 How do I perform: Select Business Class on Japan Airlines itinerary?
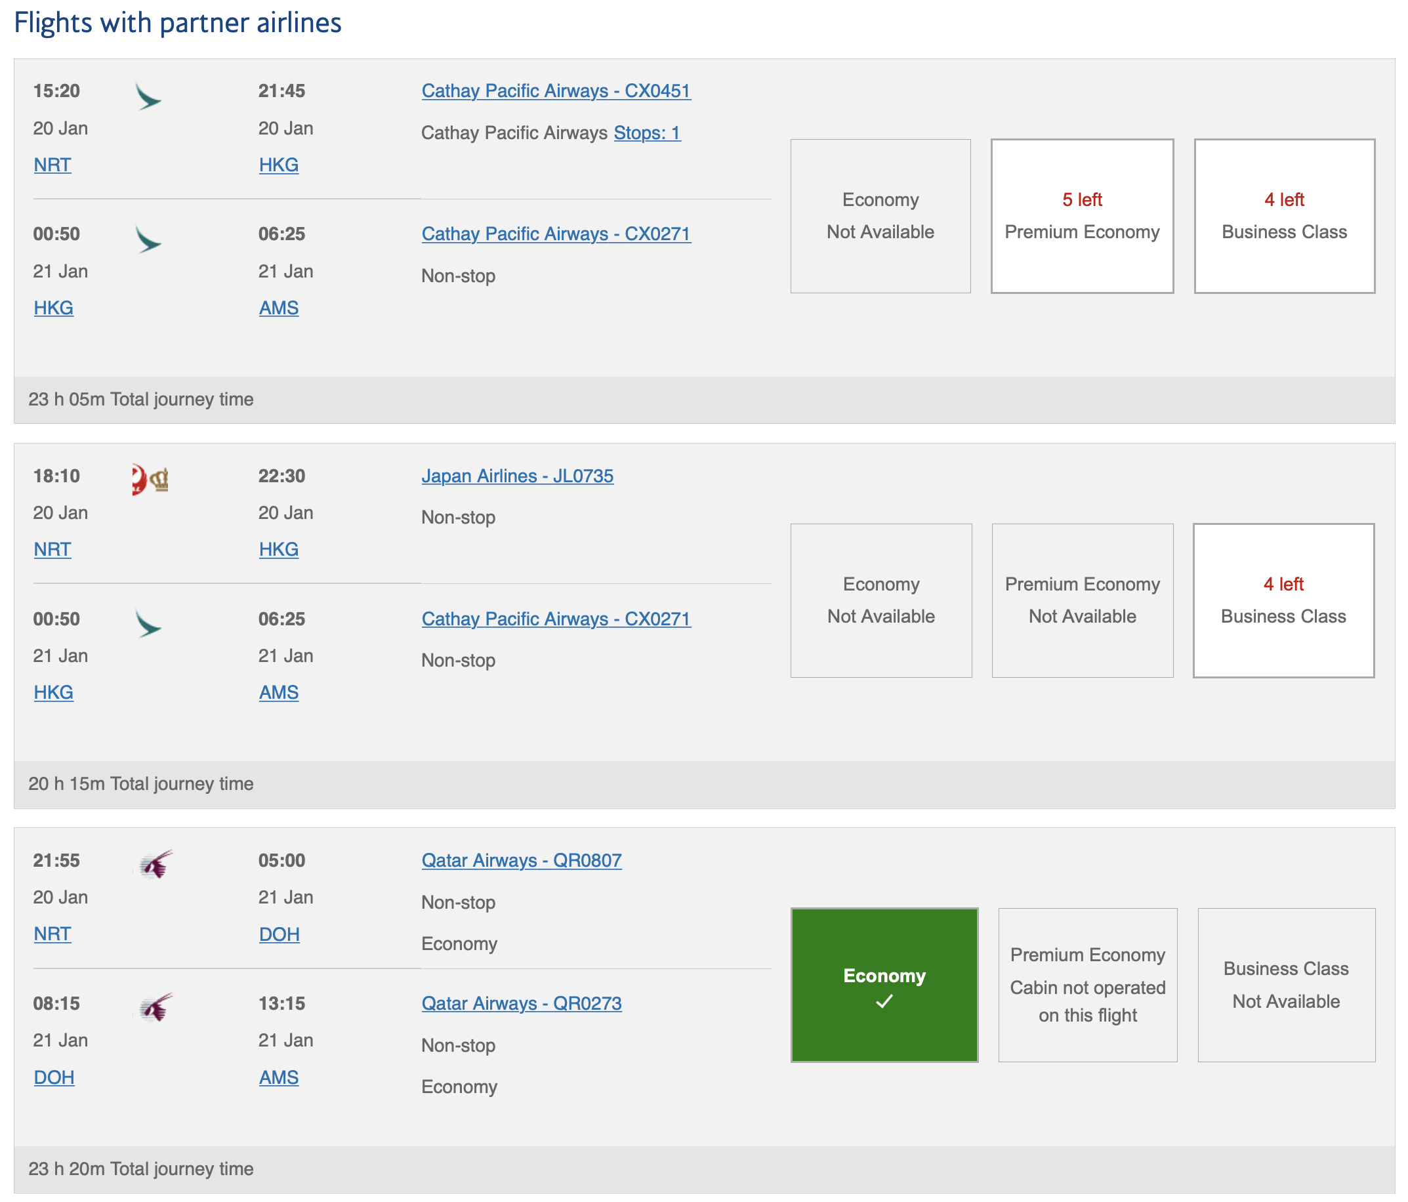pos(1283,600)
